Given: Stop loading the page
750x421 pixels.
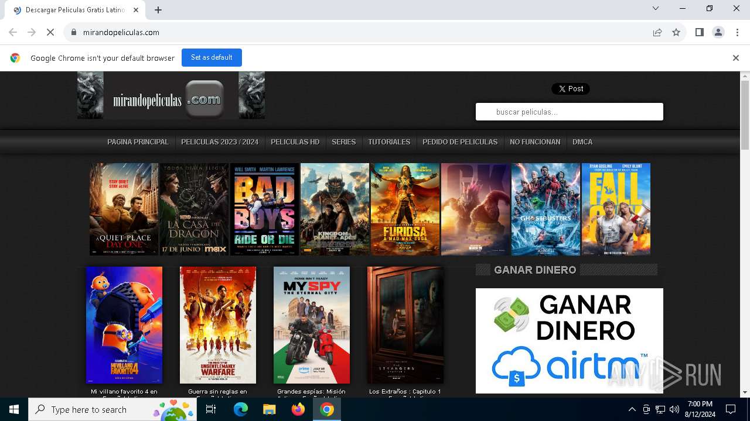Looking at the screenshot, I should tap(50, 32).
